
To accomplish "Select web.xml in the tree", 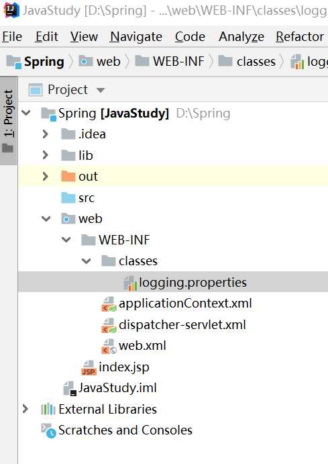I will tap(142, 346).
